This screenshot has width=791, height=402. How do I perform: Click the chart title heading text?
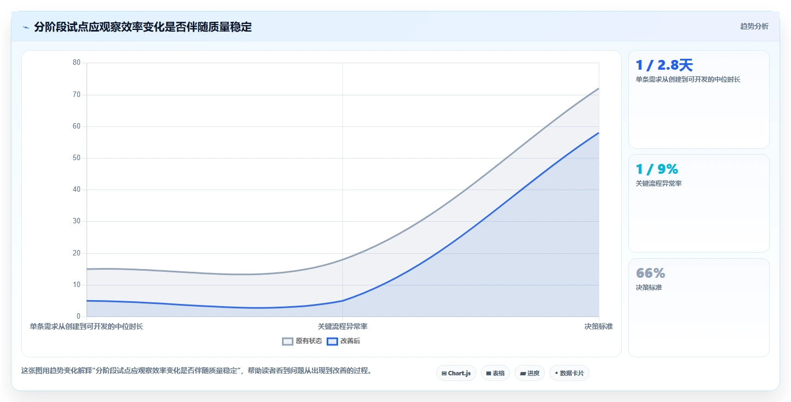[x=143, y=27]
